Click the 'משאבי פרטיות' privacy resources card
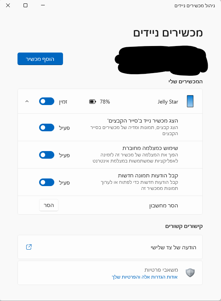 110,273
